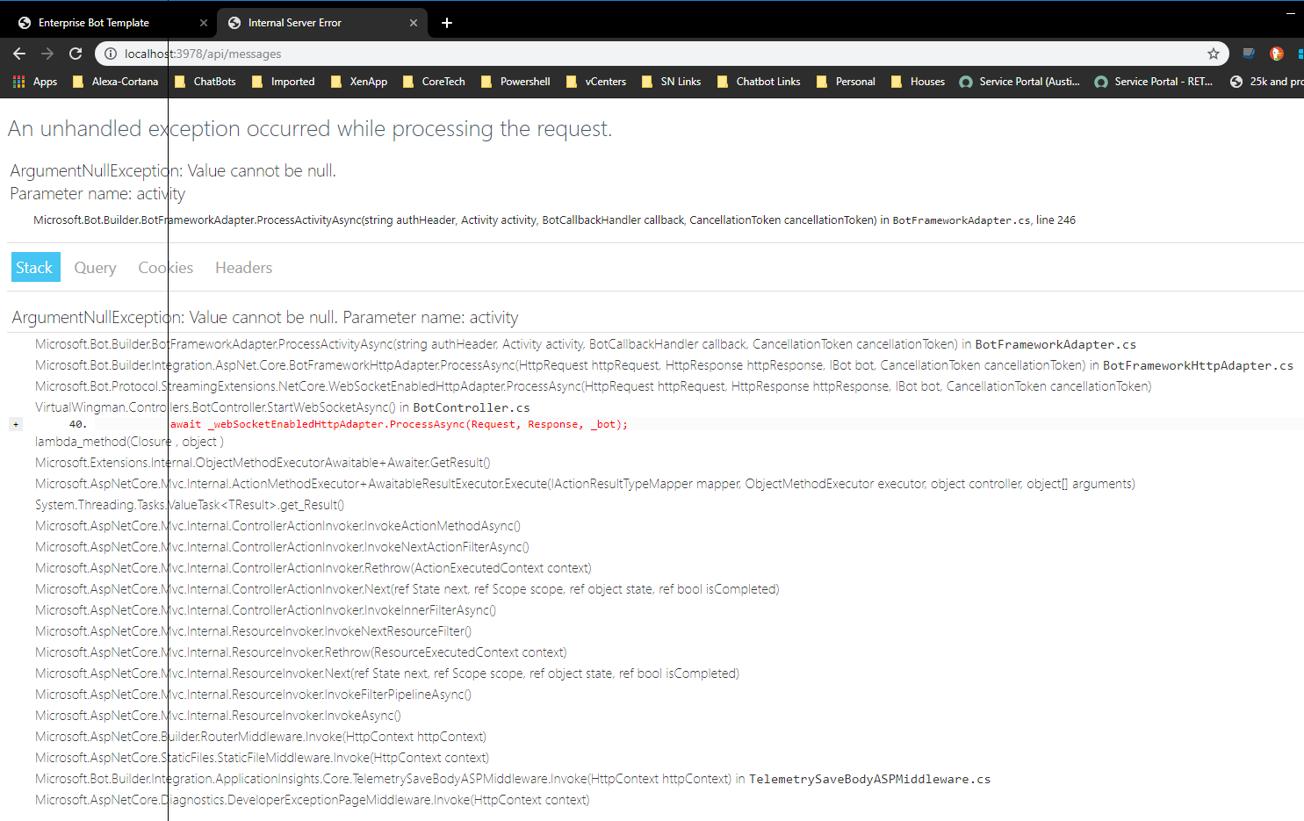This screenshot has height=821, width=1304.
Task: Open a new browser tab
Action: point(446,23)
